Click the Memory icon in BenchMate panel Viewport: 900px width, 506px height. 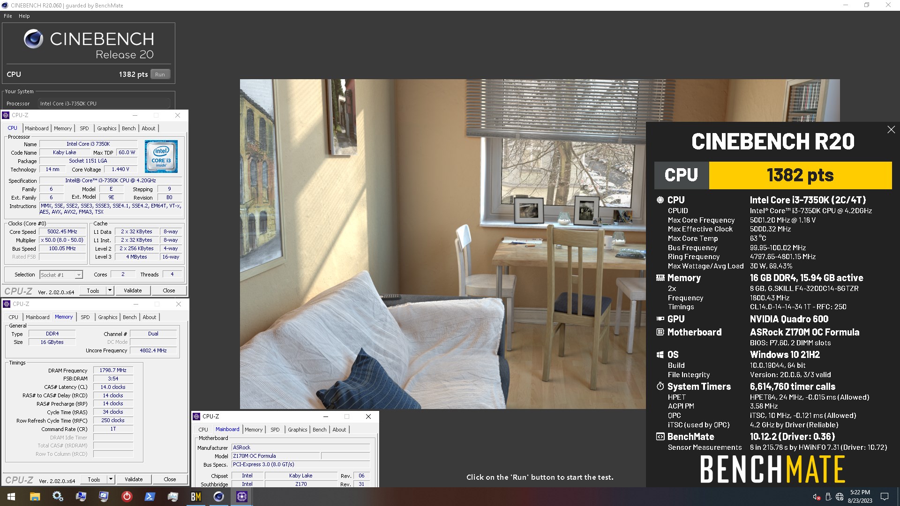[660, 278]
